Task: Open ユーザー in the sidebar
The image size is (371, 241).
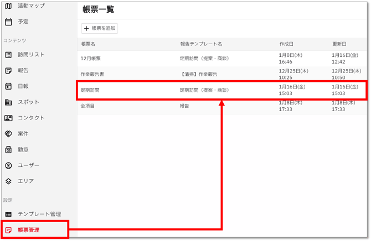Action: tap(28, 165)
